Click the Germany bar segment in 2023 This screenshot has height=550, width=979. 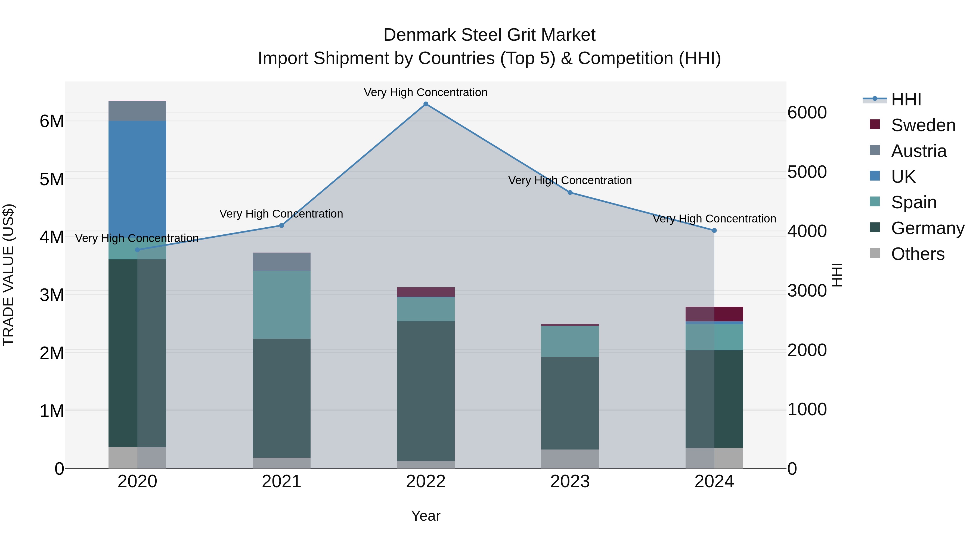[570, 403]
